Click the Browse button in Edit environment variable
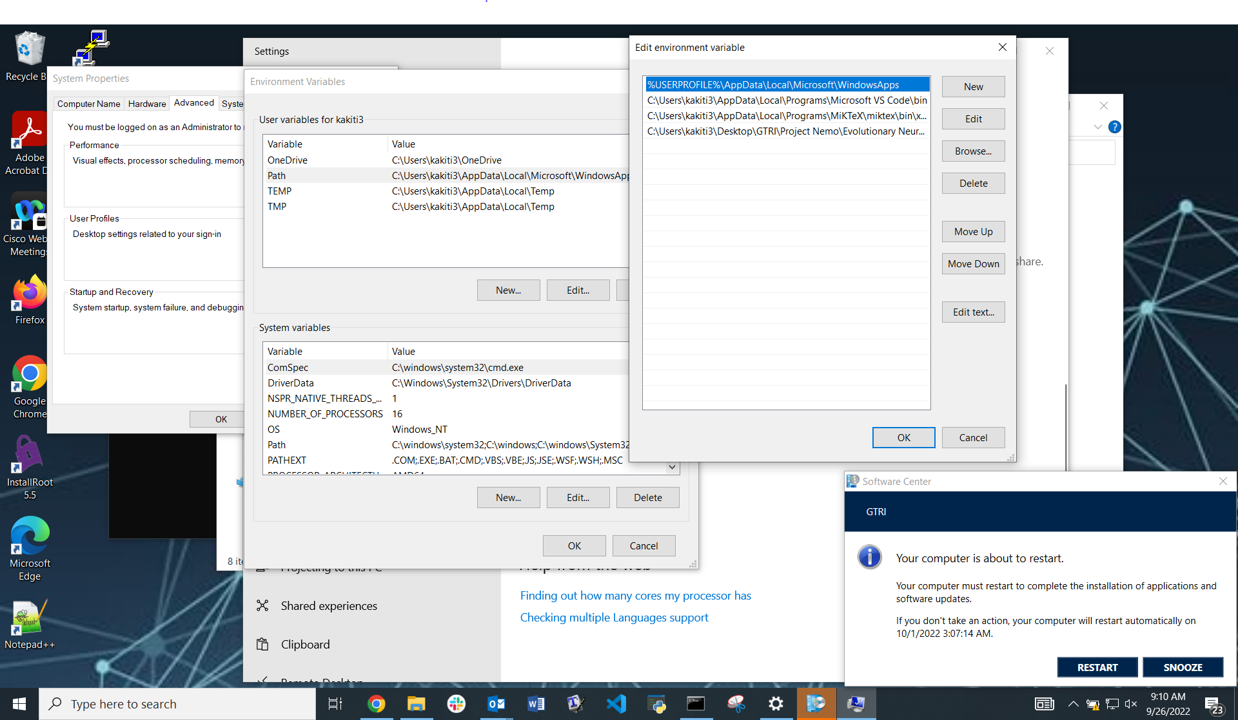The image size is (1238, 720). coord(972,151)
